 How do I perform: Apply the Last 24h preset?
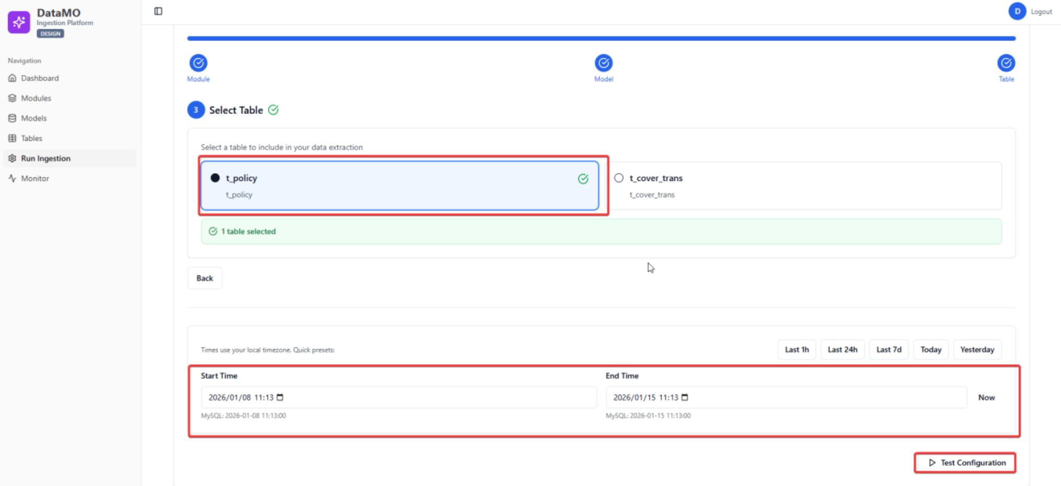tap(842, 349)
